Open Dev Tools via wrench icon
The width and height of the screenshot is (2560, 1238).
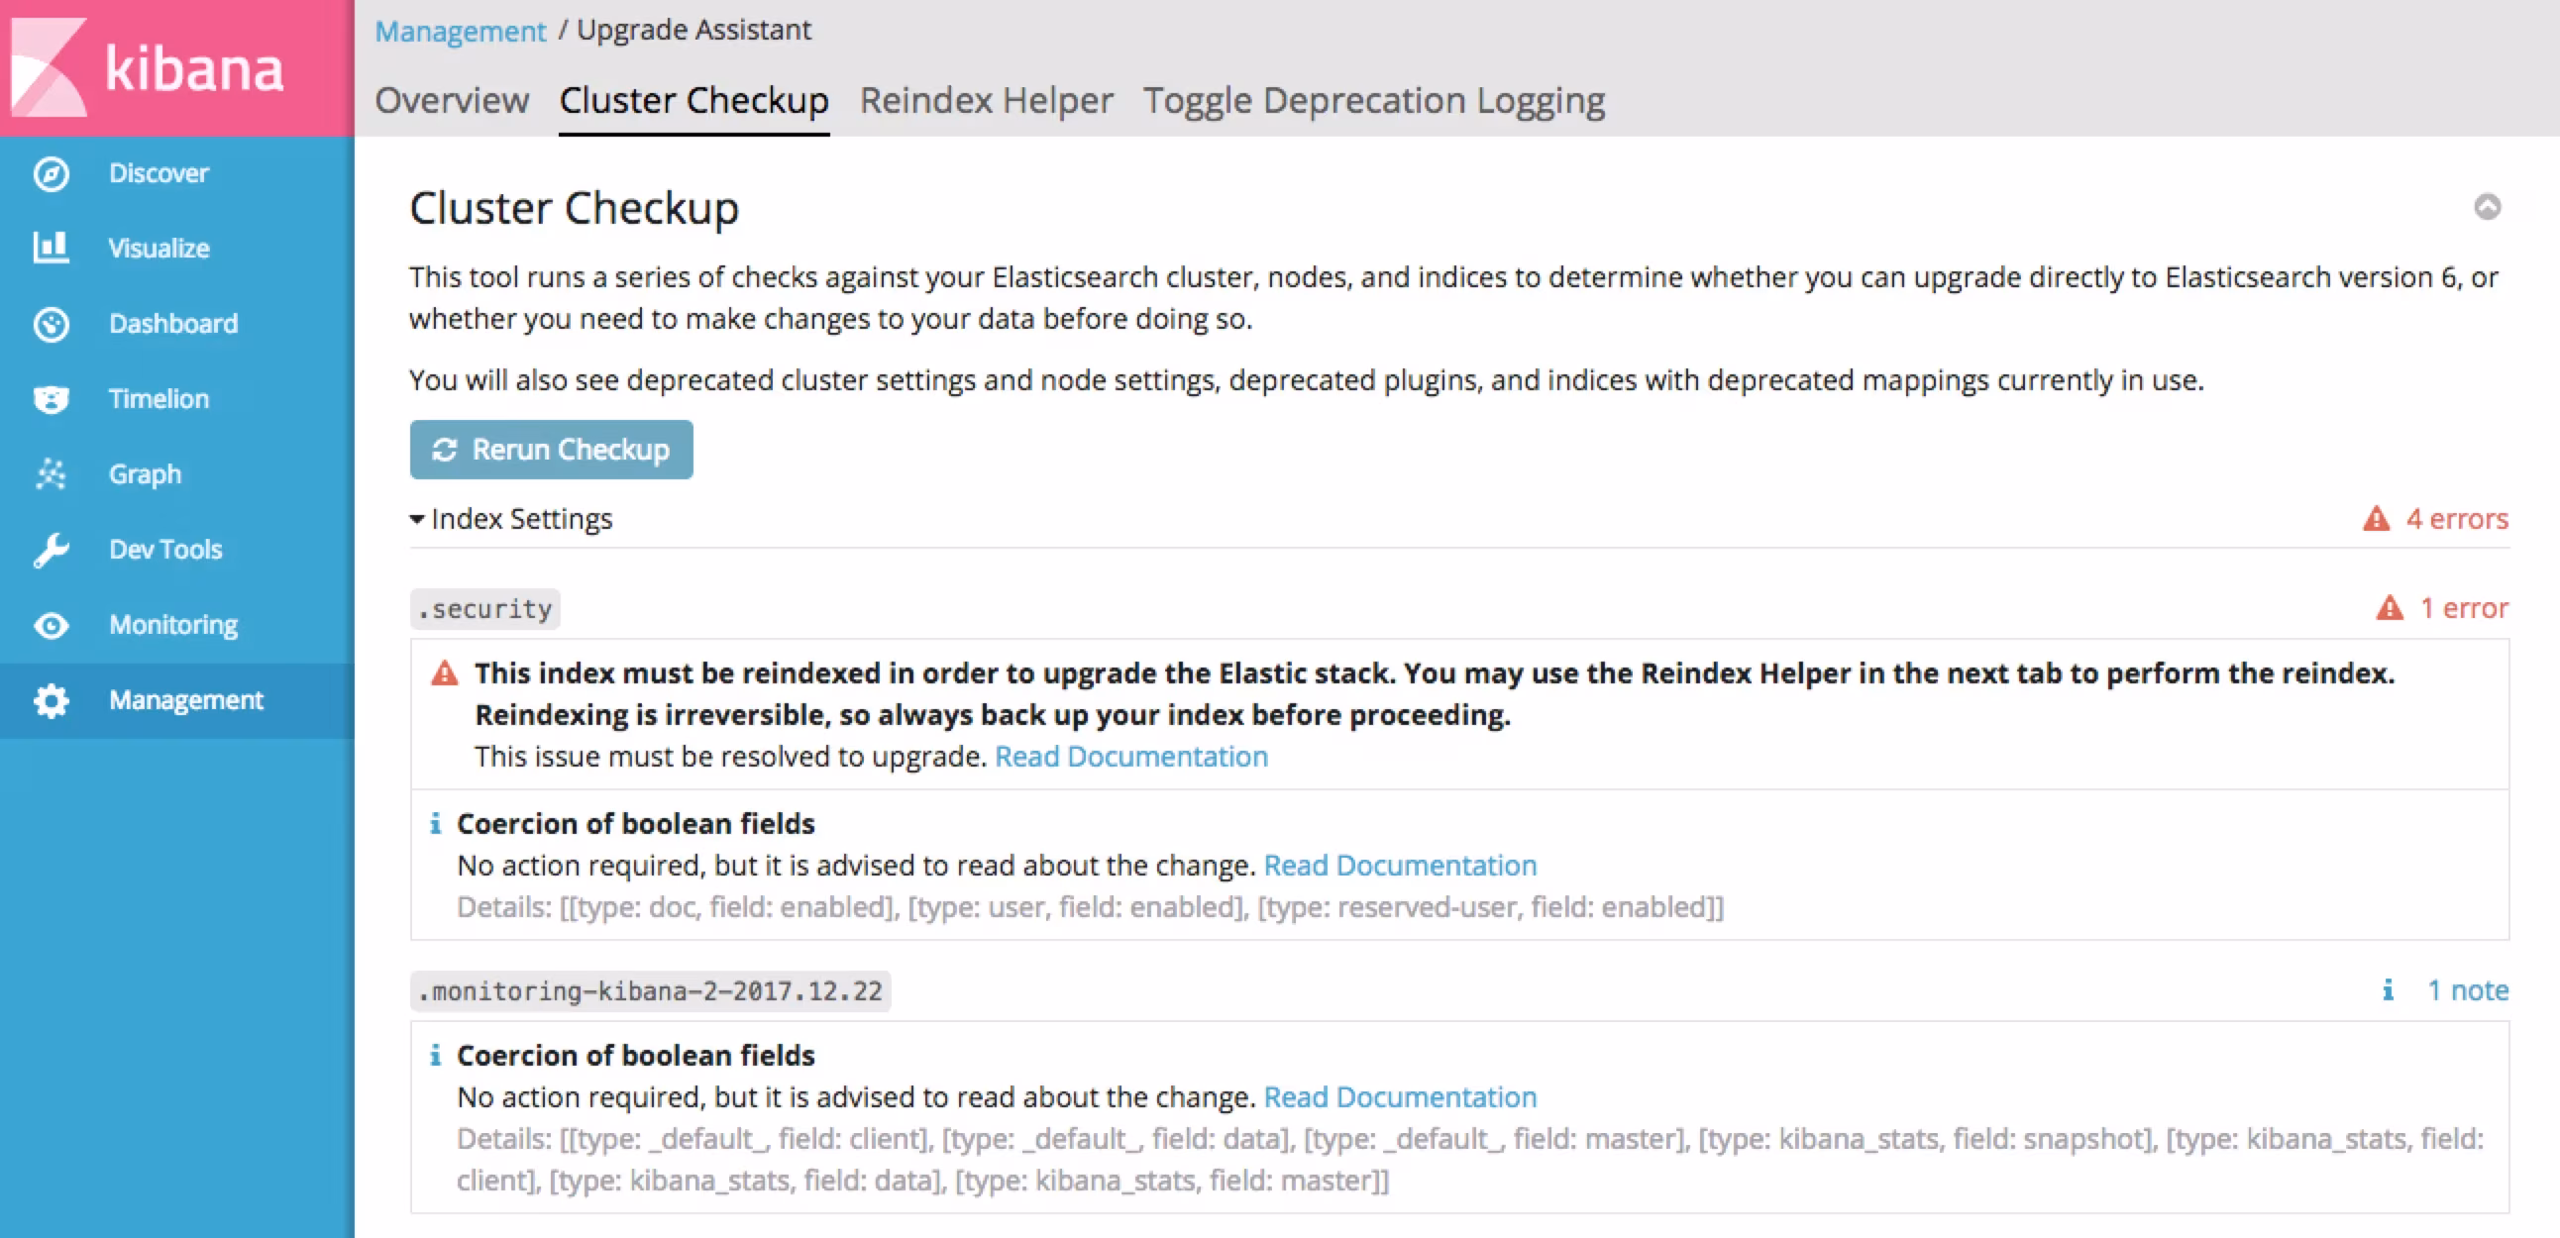tap(51, 550)
